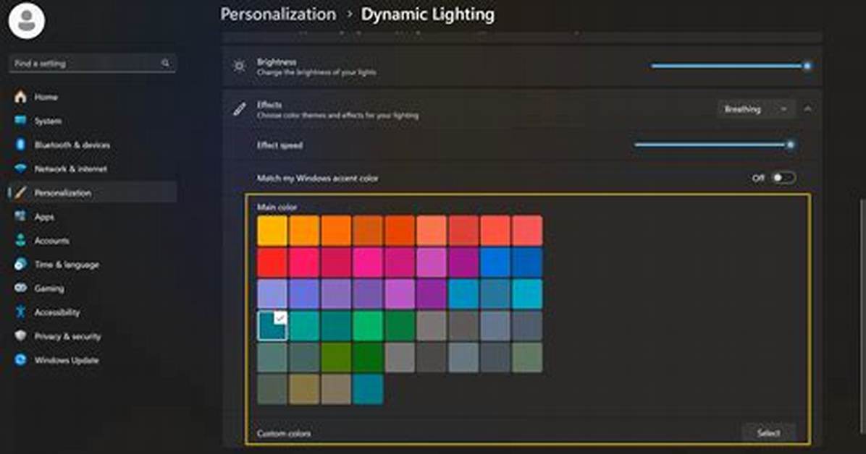Screen dimensions: 866x454
Task: Open Home settings page
Action: pyautogui.click(x=92, y=97)
